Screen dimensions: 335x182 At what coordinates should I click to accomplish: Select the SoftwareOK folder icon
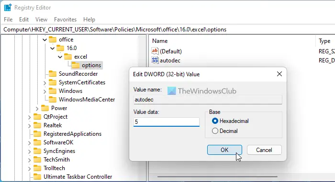[37, 142]
